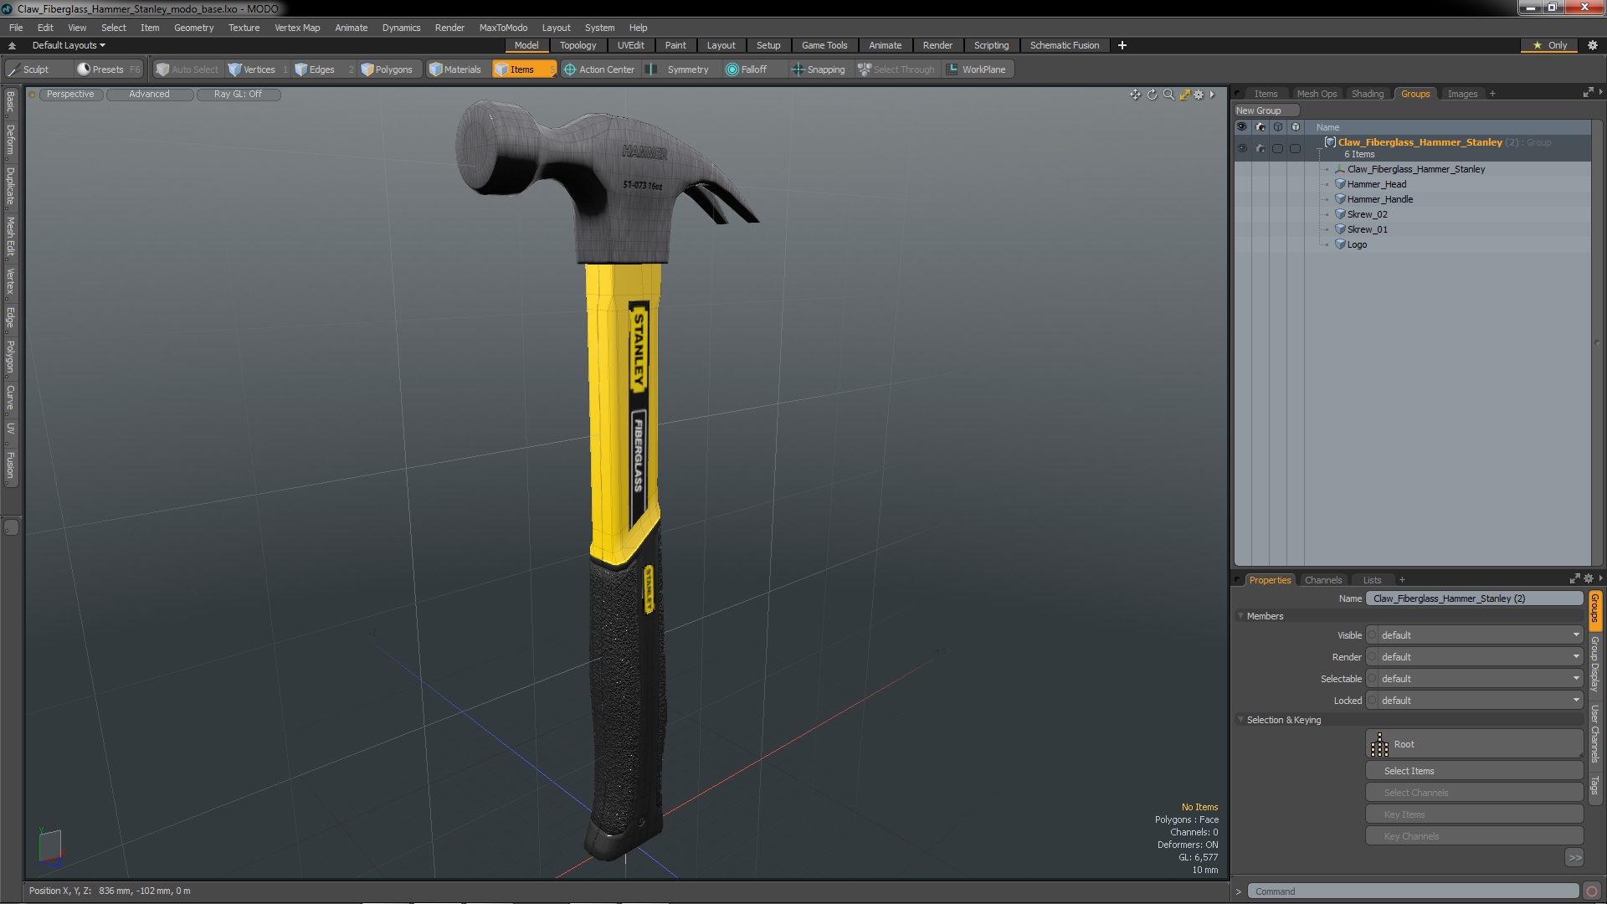Toggle Symmetry mode
This screenshot has height=904, width=1607.
coord(679,69)
